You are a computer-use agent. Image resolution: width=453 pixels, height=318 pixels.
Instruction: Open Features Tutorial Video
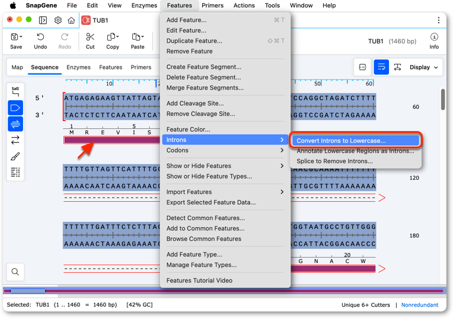tap(225, 281)
